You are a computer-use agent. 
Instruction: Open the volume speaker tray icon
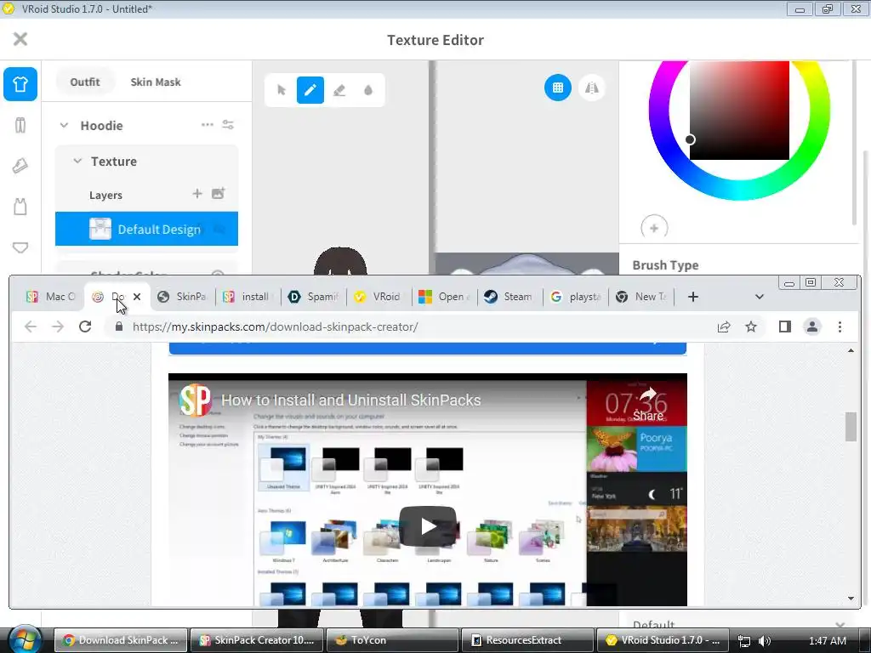click(x=765, y=641)
